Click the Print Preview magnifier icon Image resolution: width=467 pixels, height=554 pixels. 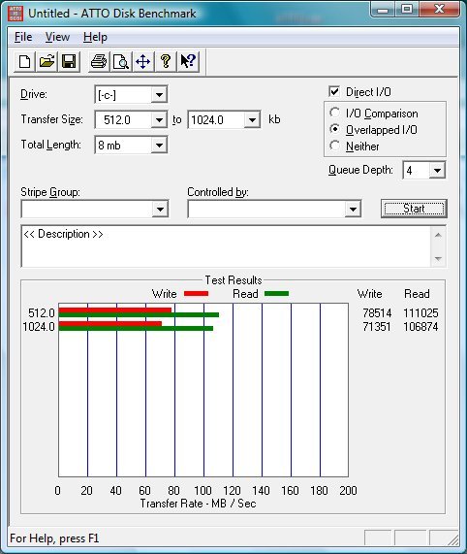point(121,62)
